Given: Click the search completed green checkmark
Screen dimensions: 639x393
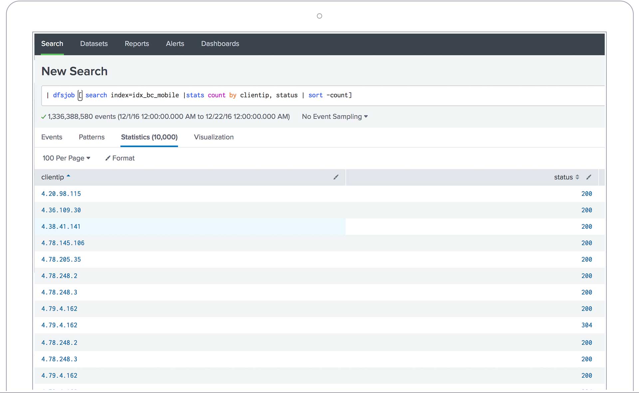Looking at the screenshot, I should pos(44,117).
